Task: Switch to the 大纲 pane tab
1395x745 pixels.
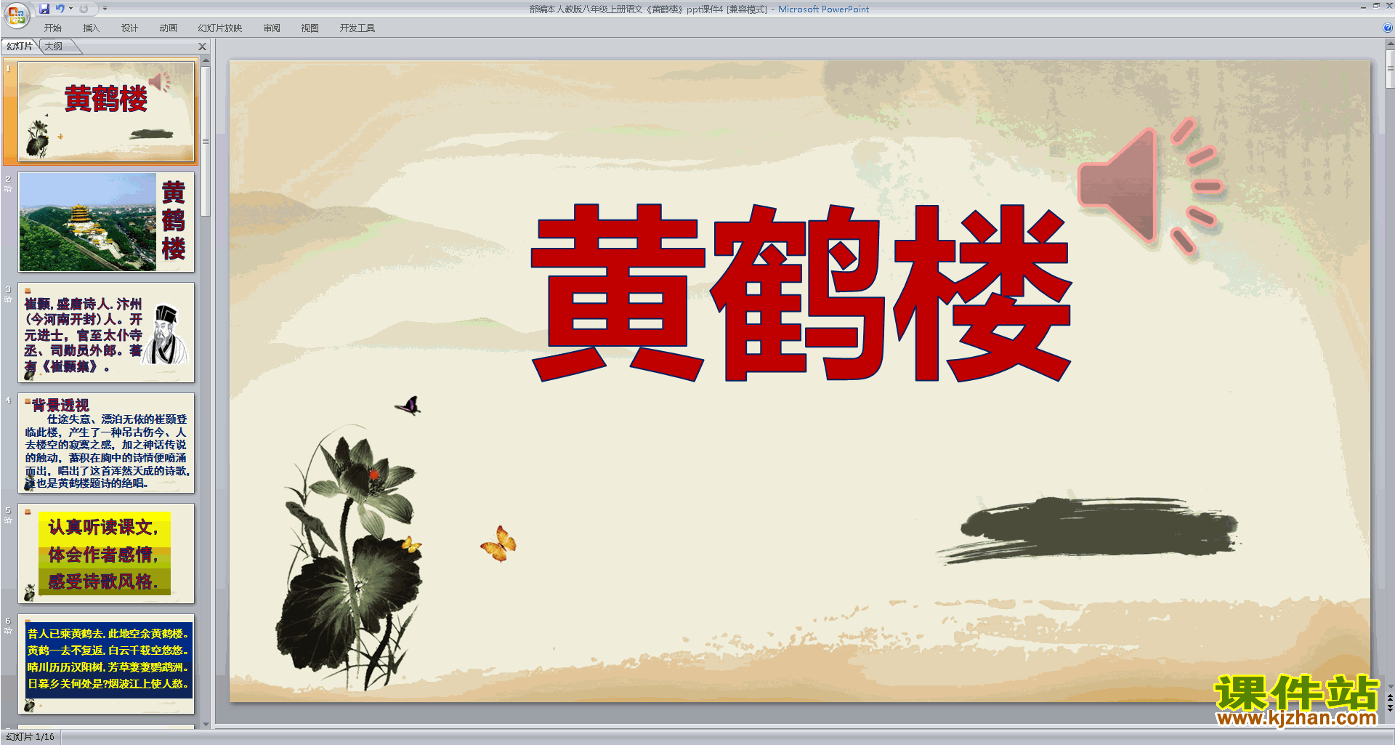Action: 54,47
